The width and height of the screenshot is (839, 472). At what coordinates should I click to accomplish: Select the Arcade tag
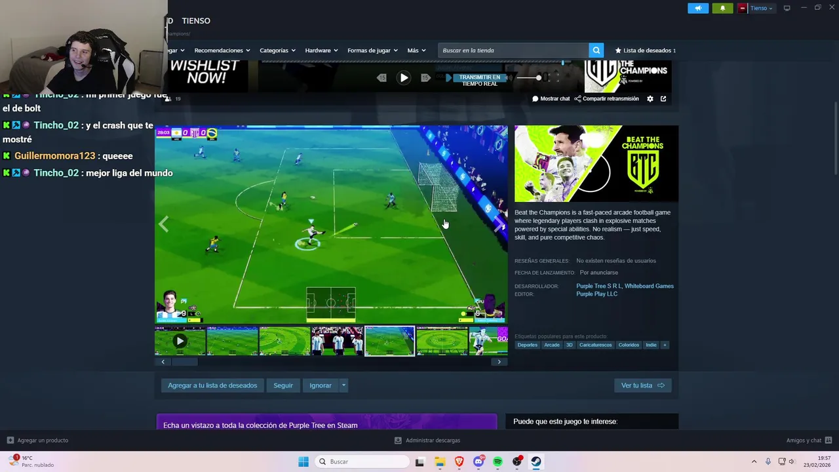pos(552,345)
